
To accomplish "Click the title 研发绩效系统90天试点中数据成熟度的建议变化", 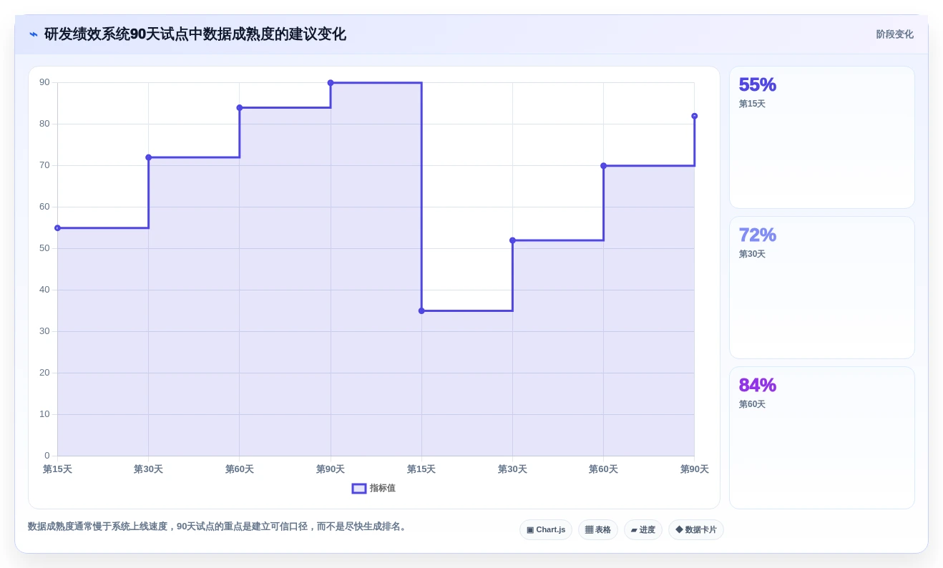I will [195, 34].
